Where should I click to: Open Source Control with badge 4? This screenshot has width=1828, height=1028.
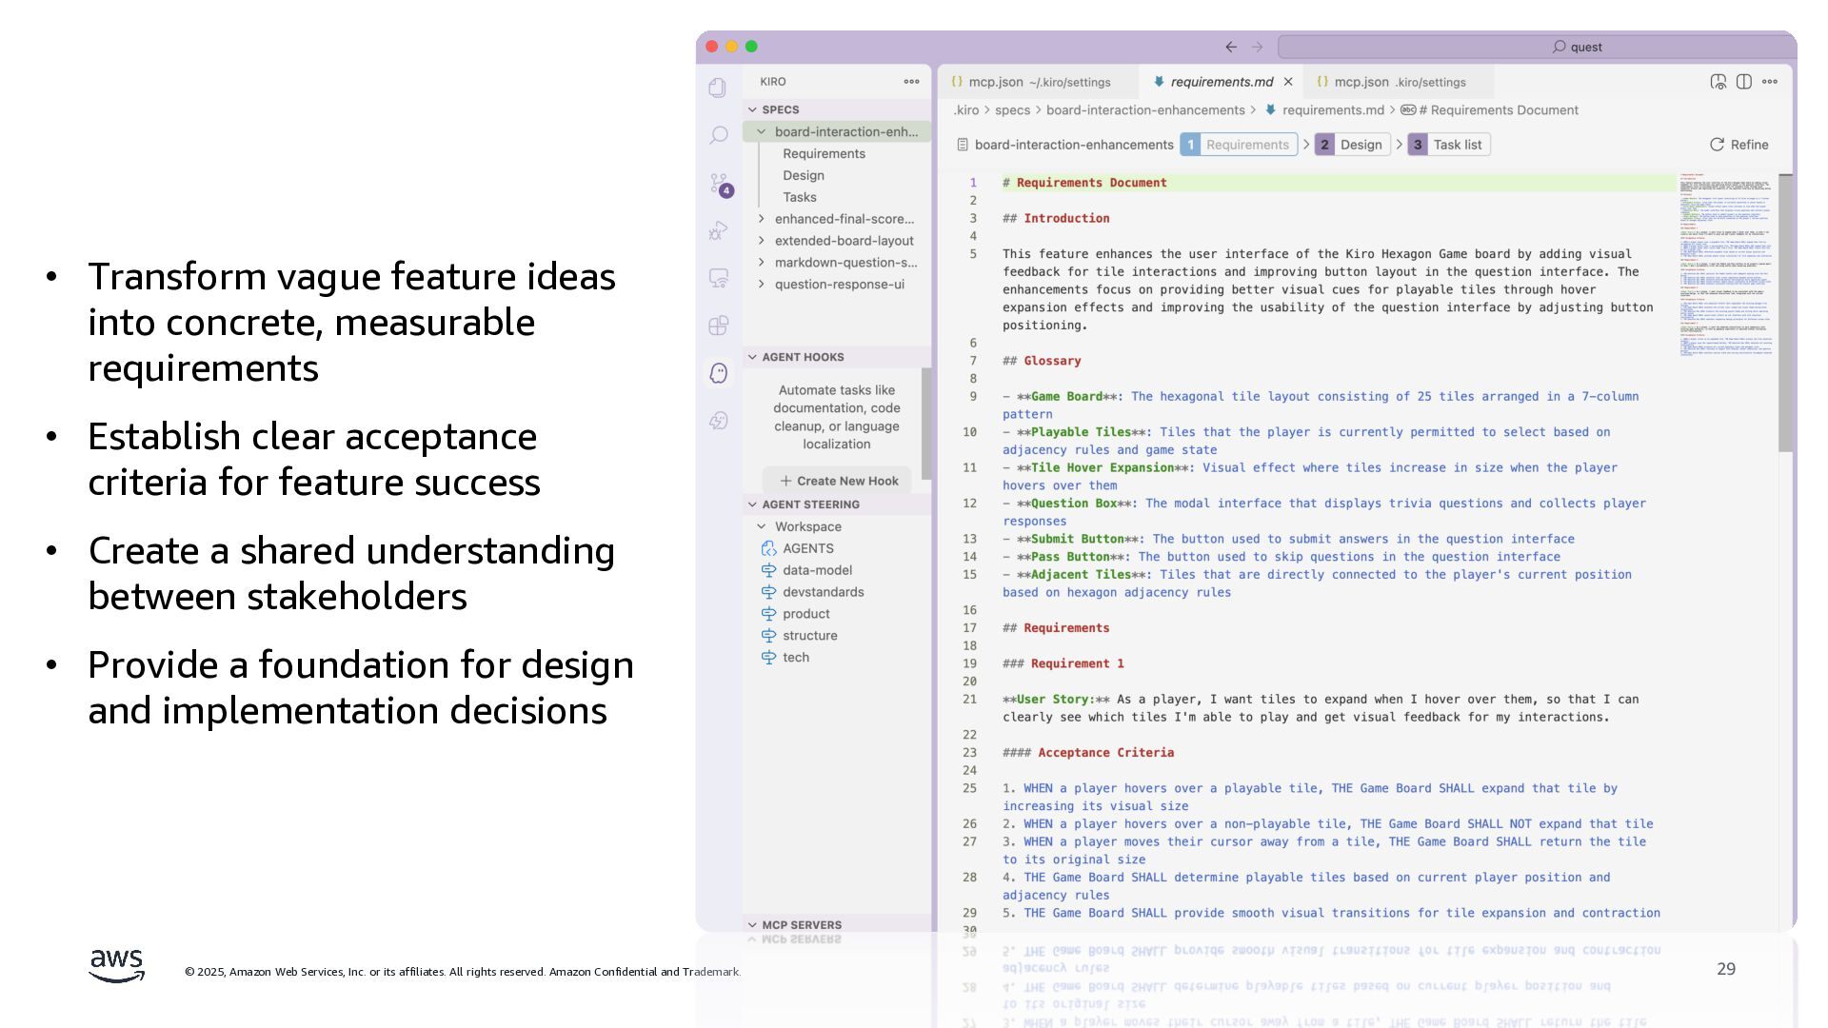point(719,183)
